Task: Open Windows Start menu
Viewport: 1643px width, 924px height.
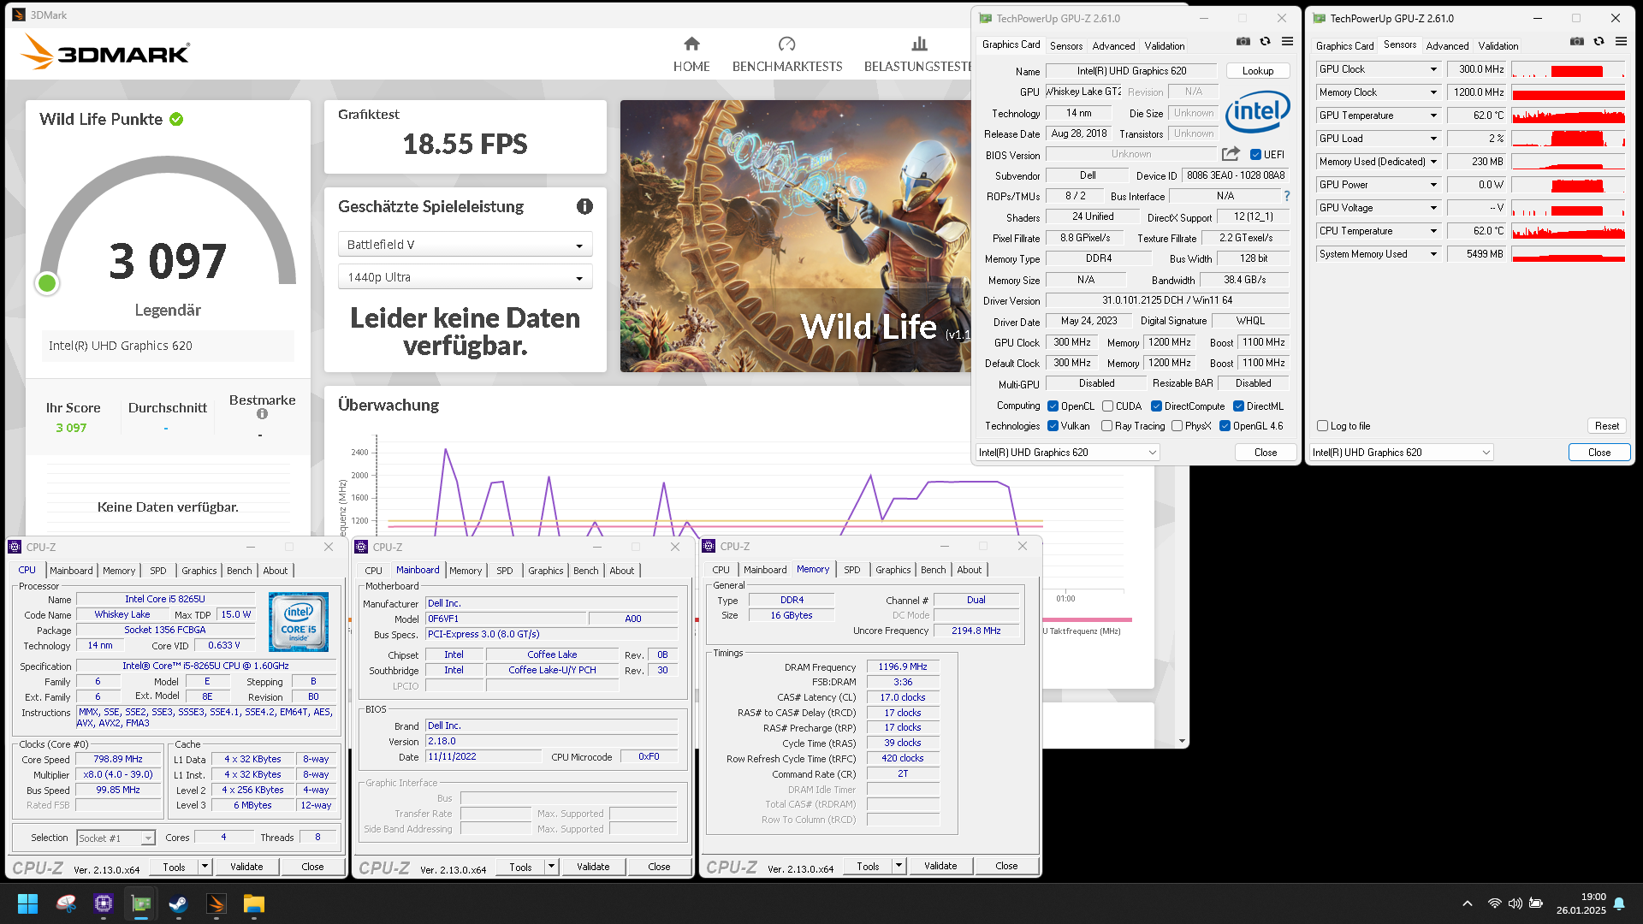Action: coord(27,903)
